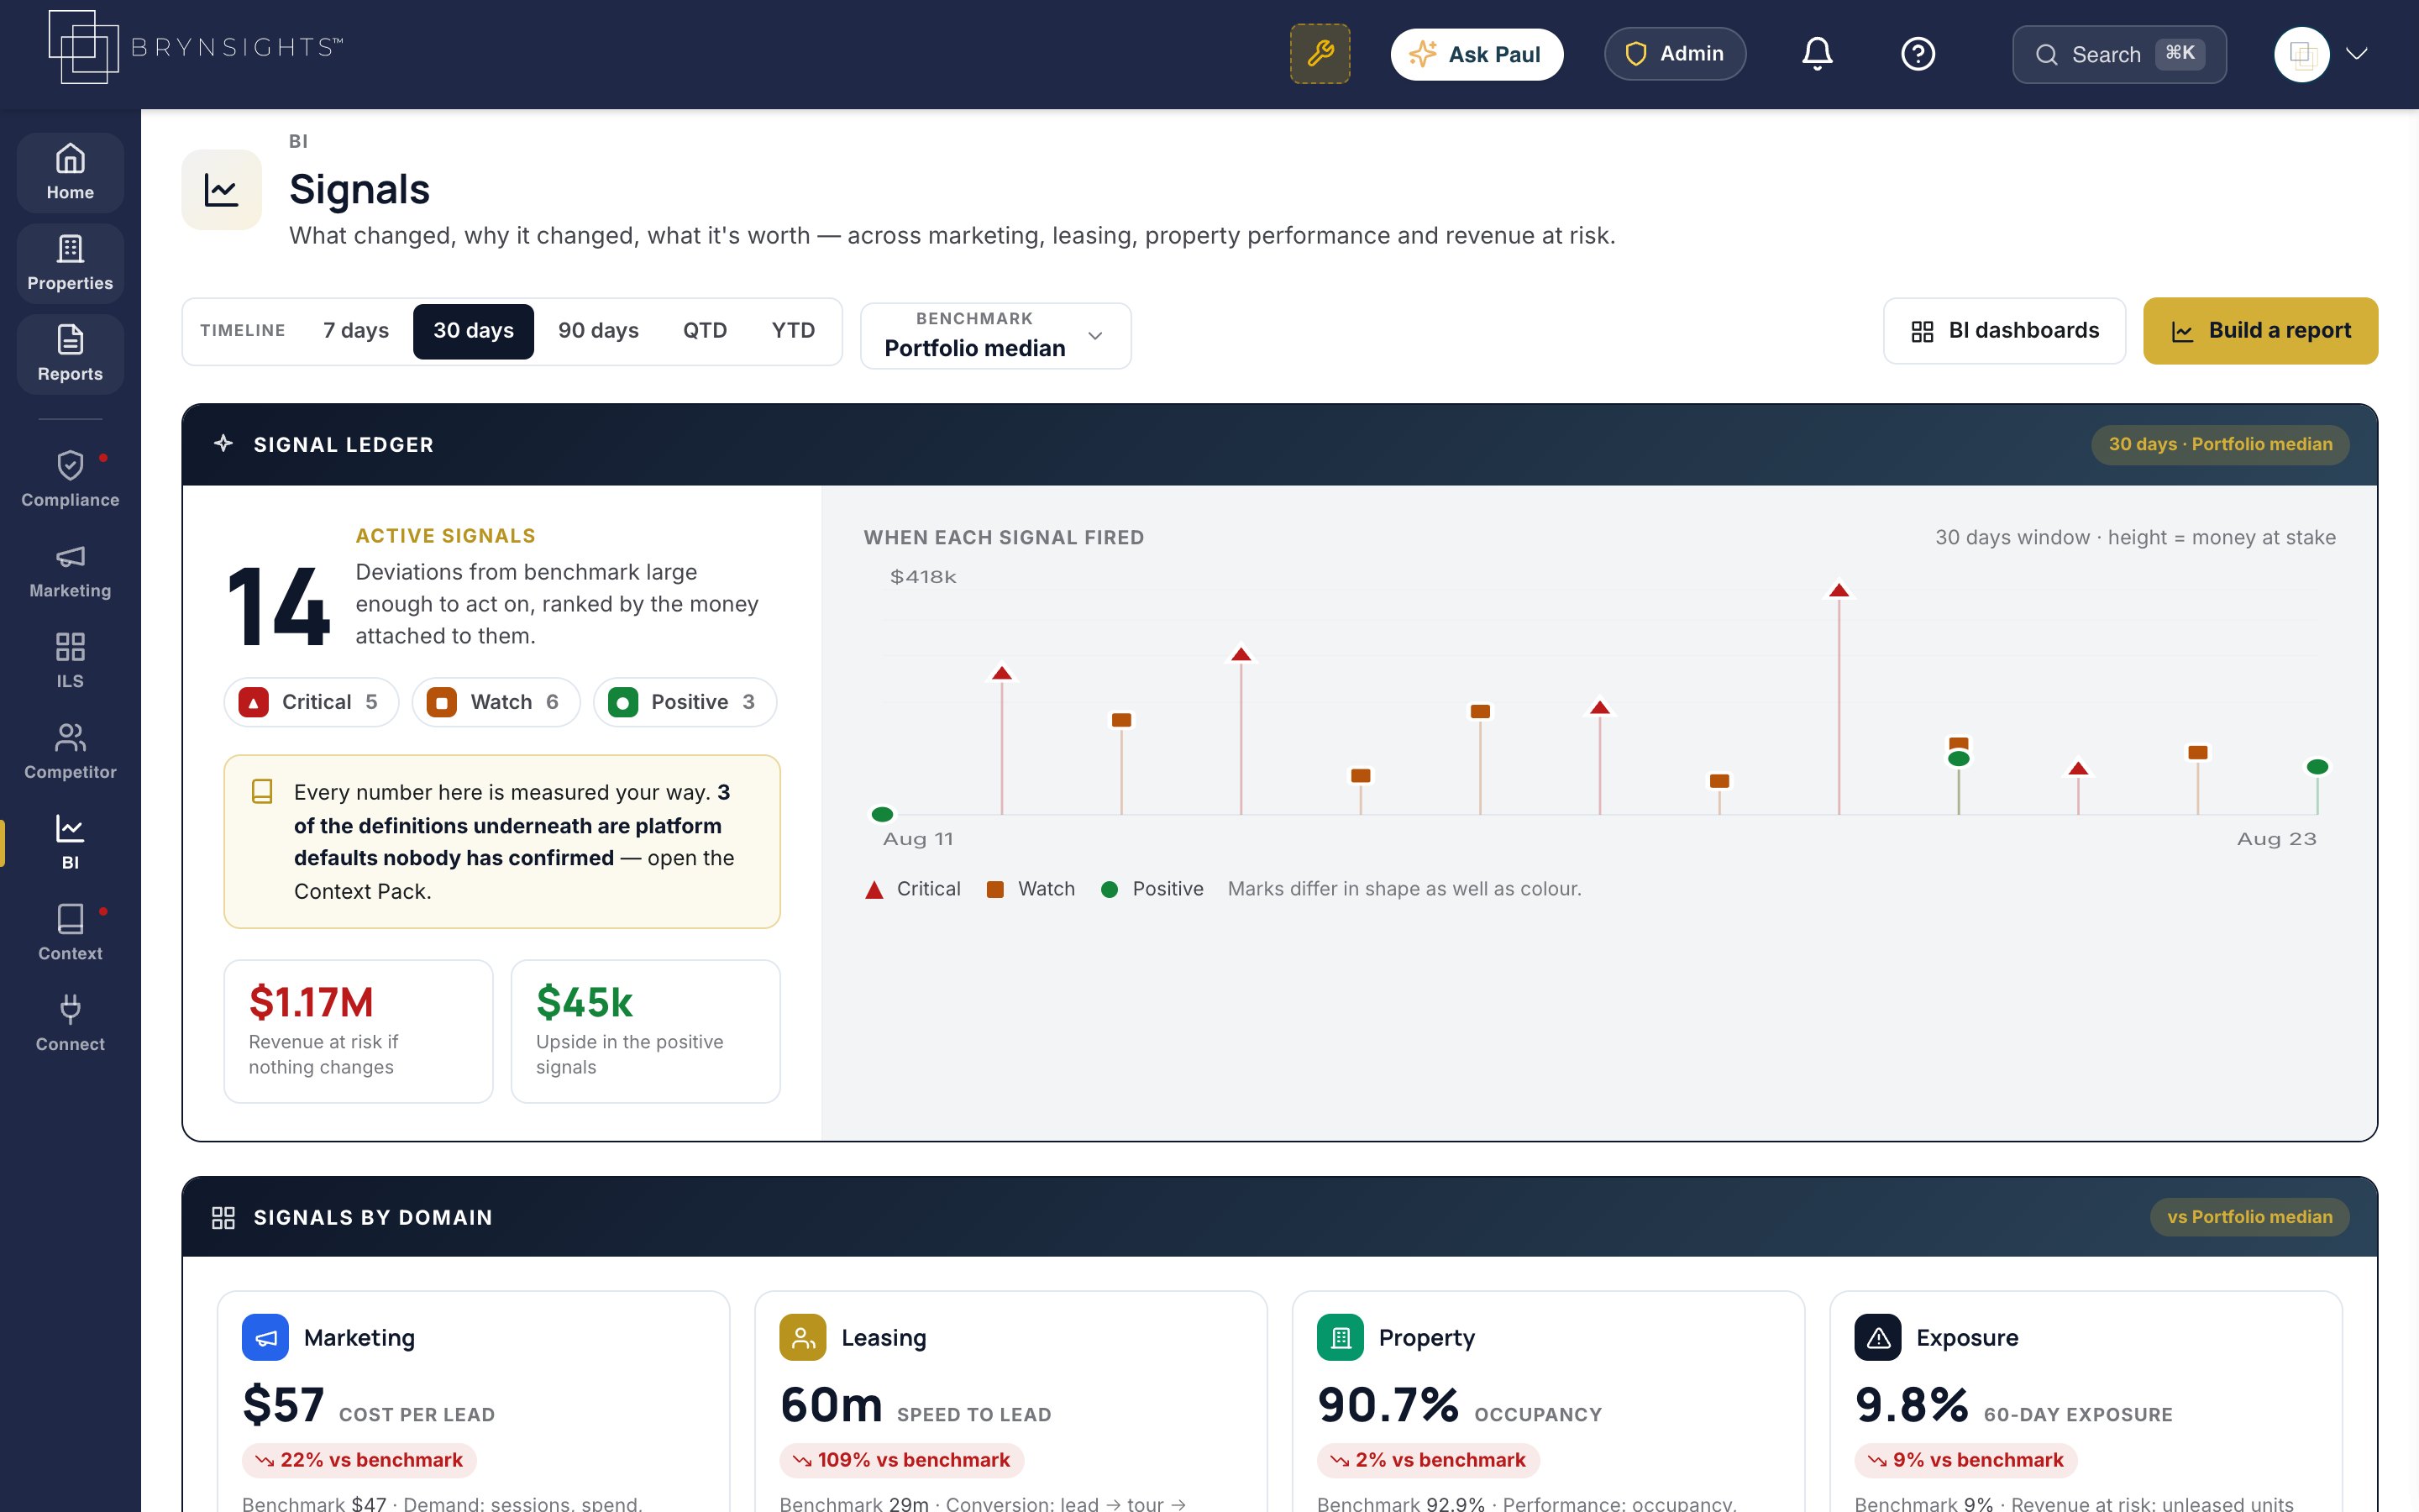Click the user avatar
Image resolution: width=2419 pixels, height=1512 pixels.
2301,54
